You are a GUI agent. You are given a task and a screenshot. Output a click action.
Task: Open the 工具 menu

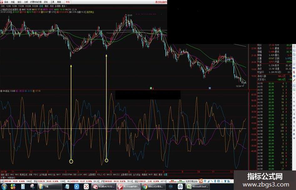pyautogui.click(x=53, y=2)
